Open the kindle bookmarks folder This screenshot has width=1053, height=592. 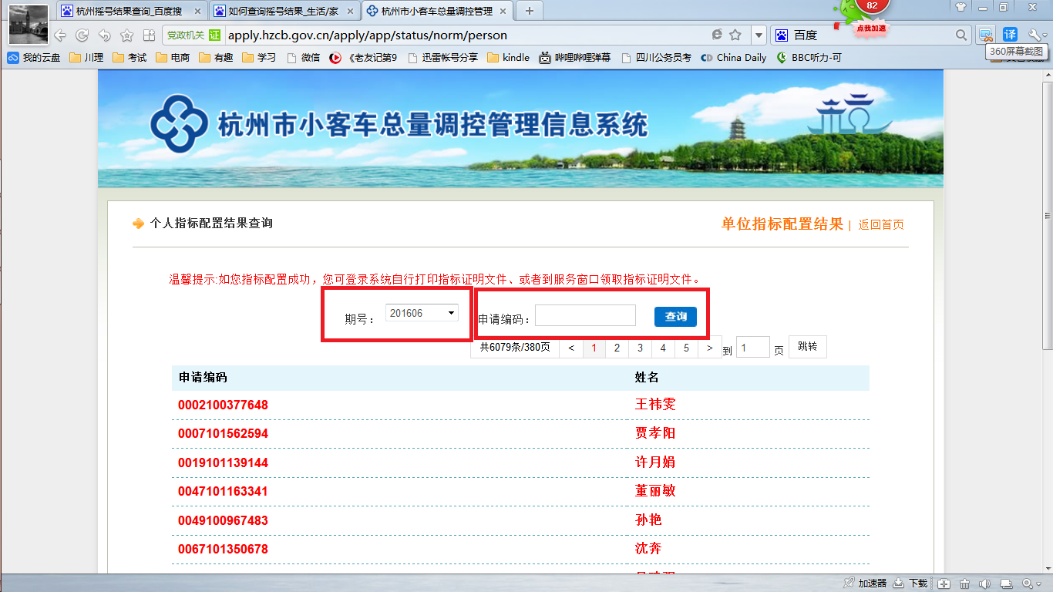[509, 58]
